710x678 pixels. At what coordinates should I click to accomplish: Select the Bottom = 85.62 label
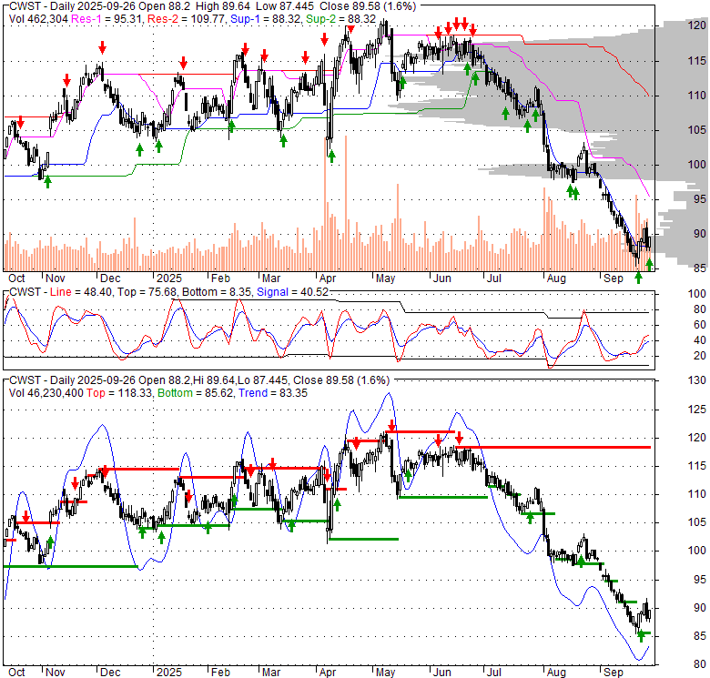(x=196, y=393)
